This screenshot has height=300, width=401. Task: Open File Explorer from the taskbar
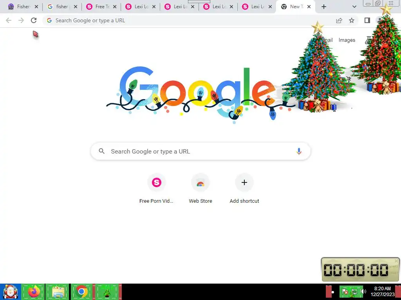(58, 291)
